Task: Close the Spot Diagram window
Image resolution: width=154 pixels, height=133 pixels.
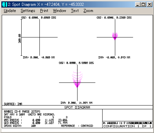Action: click(x=150, y=4)
